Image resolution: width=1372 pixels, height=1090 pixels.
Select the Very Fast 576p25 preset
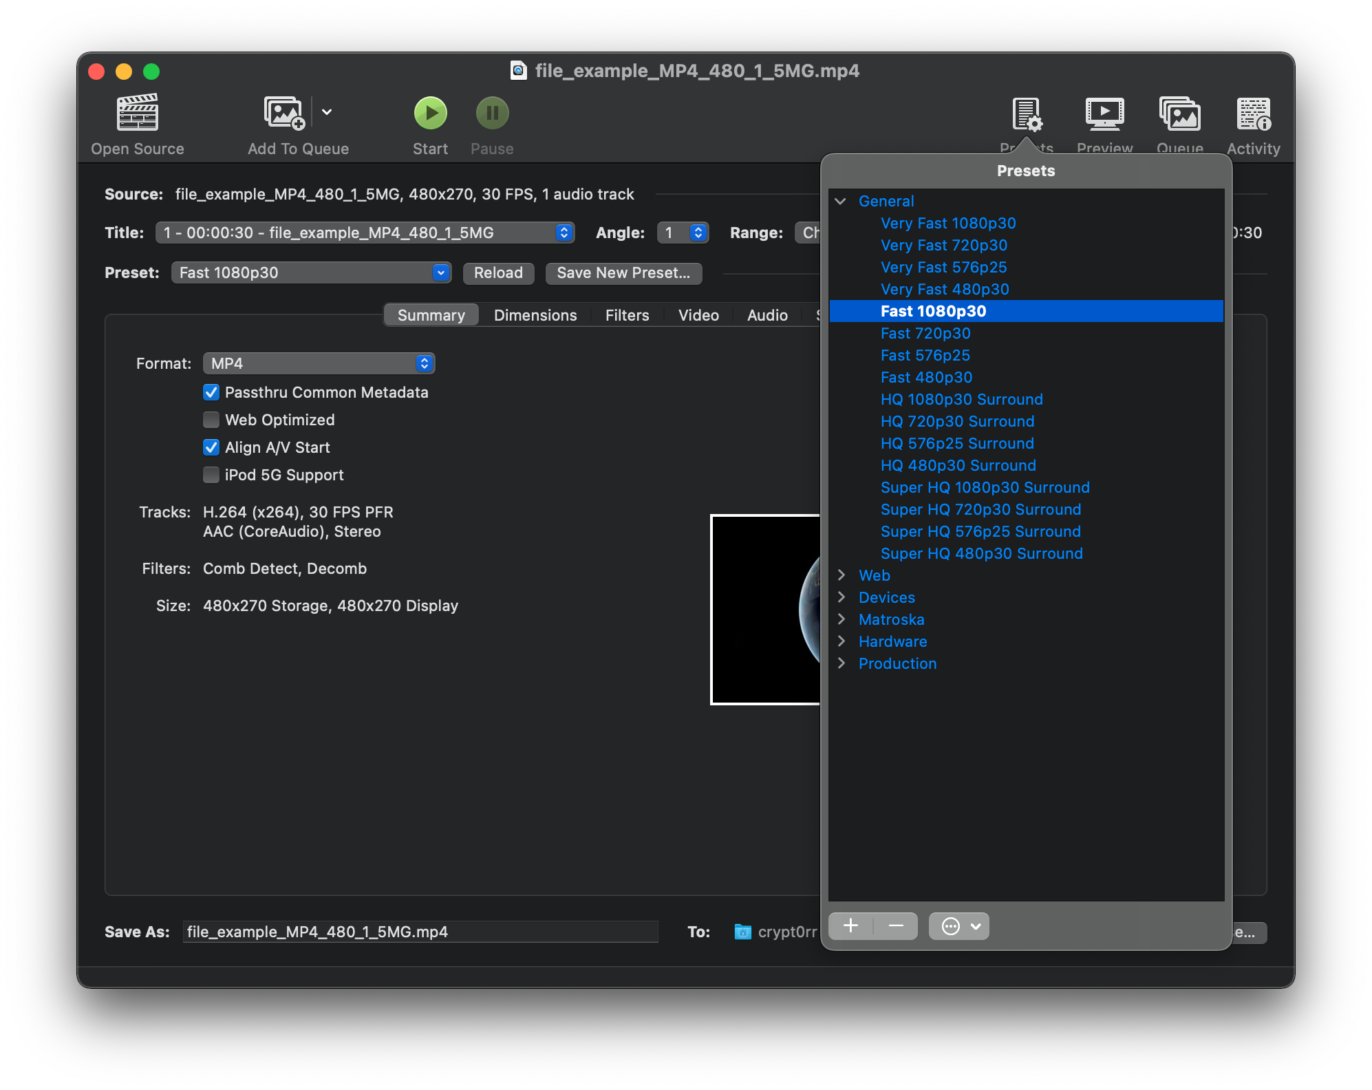tap(944, 267)
